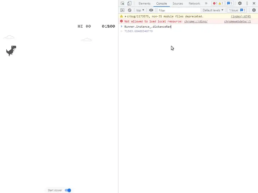
Task: Toggle the device toolbar icon
Action: [x=129, y=4]
